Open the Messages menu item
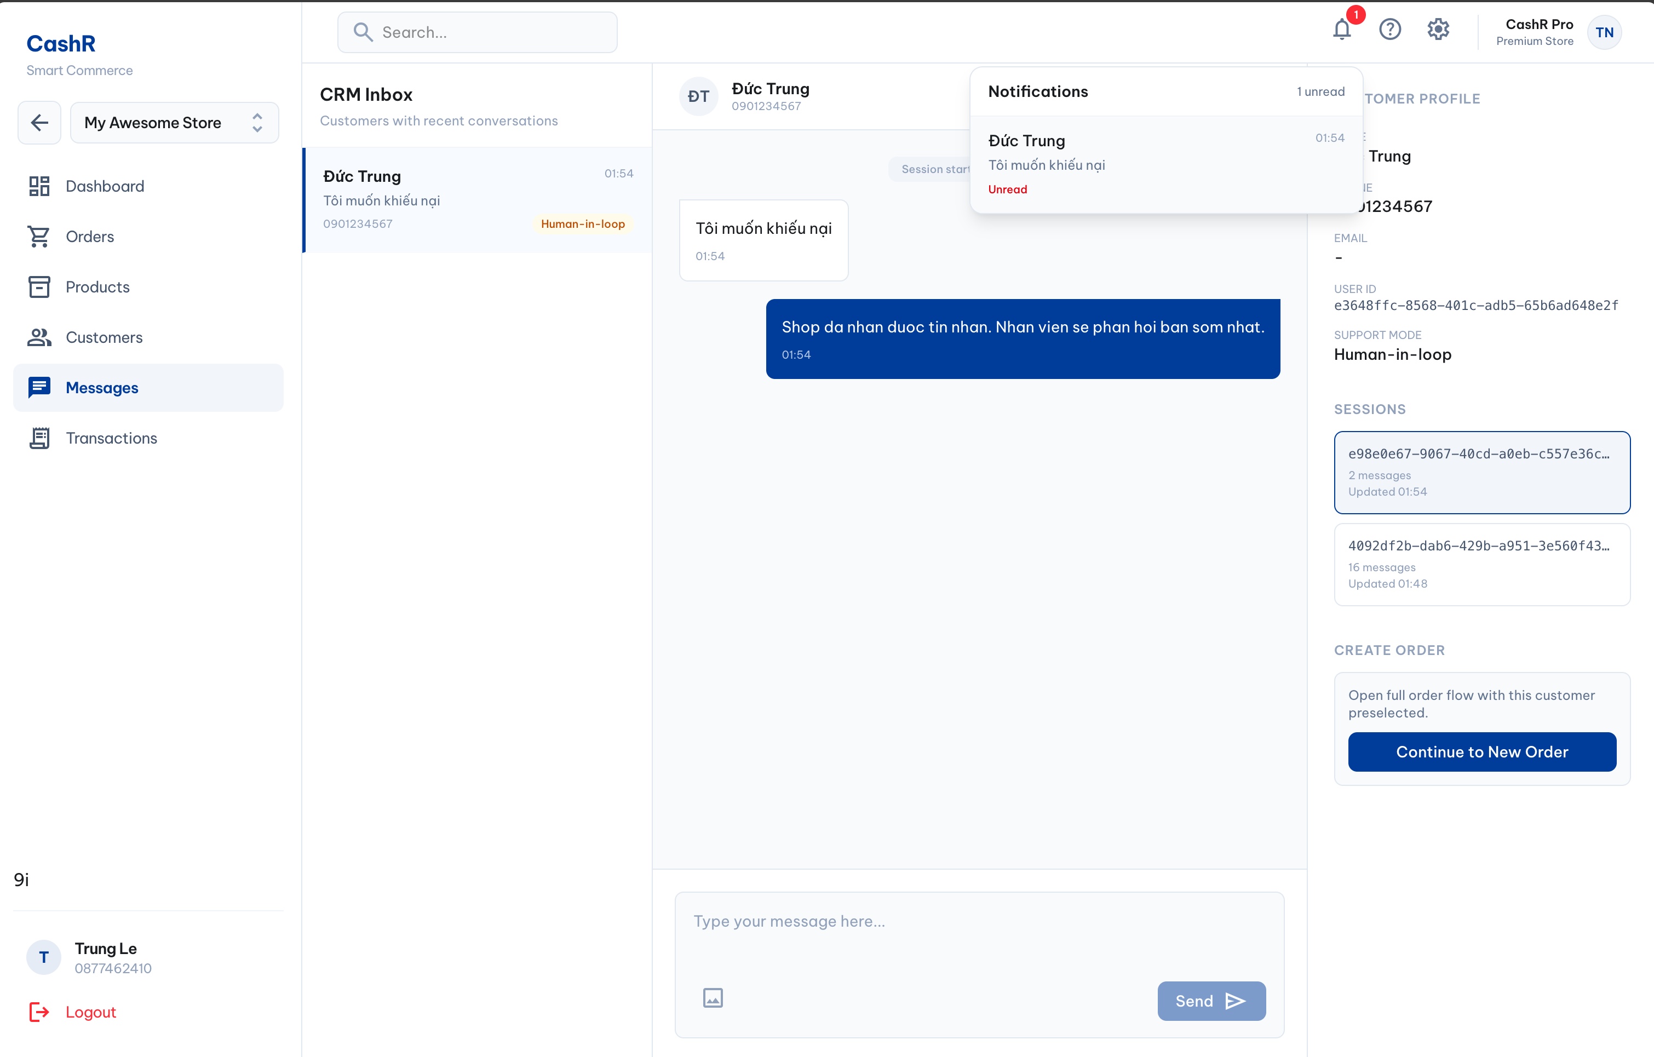 pyautogui.click(x=102, y=388)
